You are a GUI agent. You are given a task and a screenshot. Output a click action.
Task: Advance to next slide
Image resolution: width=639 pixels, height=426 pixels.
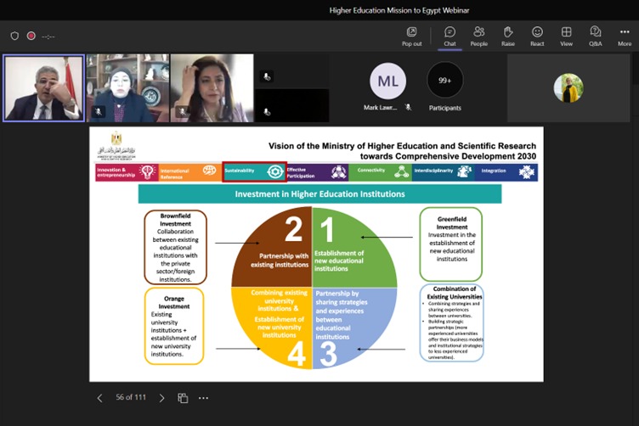[161, 398]
